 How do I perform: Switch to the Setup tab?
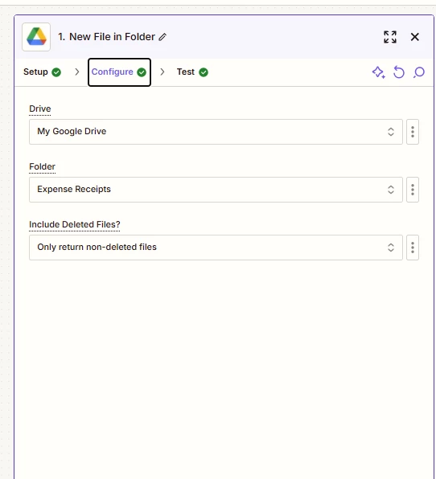click(42, 72)
